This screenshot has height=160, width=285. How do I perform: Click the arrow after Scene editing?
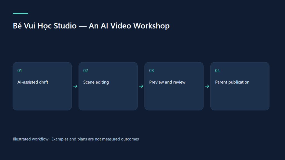coord(141,86)
